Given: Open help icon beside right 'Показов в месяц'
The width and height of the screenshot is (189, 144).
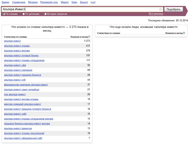Looking at the screenshot, I should 184,33.
